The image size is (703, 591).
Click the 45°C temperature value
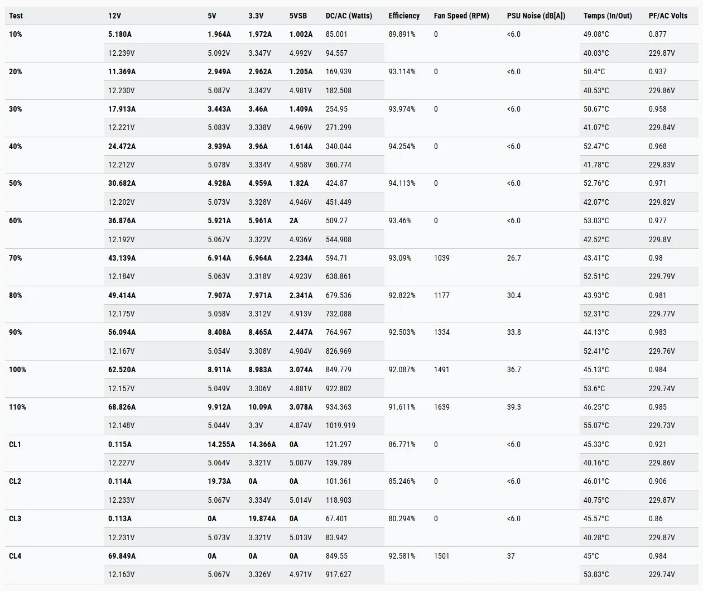[591, 556]
